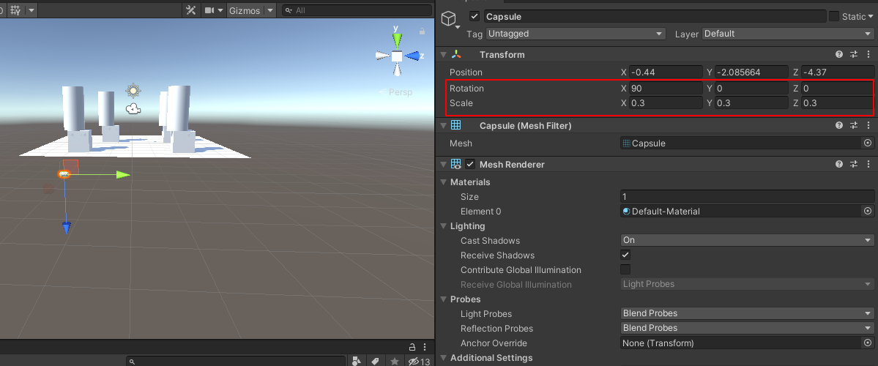Image resolution: width=878 pixels, height=366 pixels.
Task: Open the Tag dropdown showing Untagged
Action: coord(575,34)
